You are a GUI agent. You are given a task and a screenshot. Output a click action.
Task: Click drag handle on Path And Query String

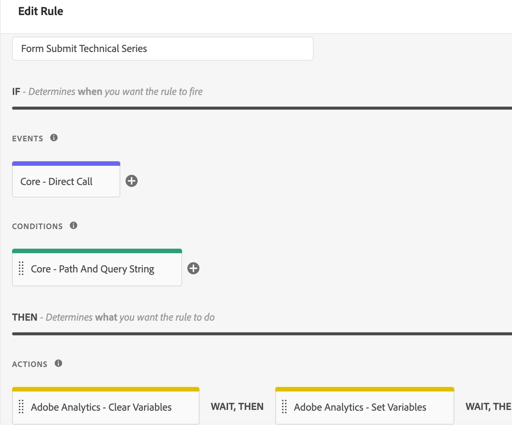click(x=21, y=269)
